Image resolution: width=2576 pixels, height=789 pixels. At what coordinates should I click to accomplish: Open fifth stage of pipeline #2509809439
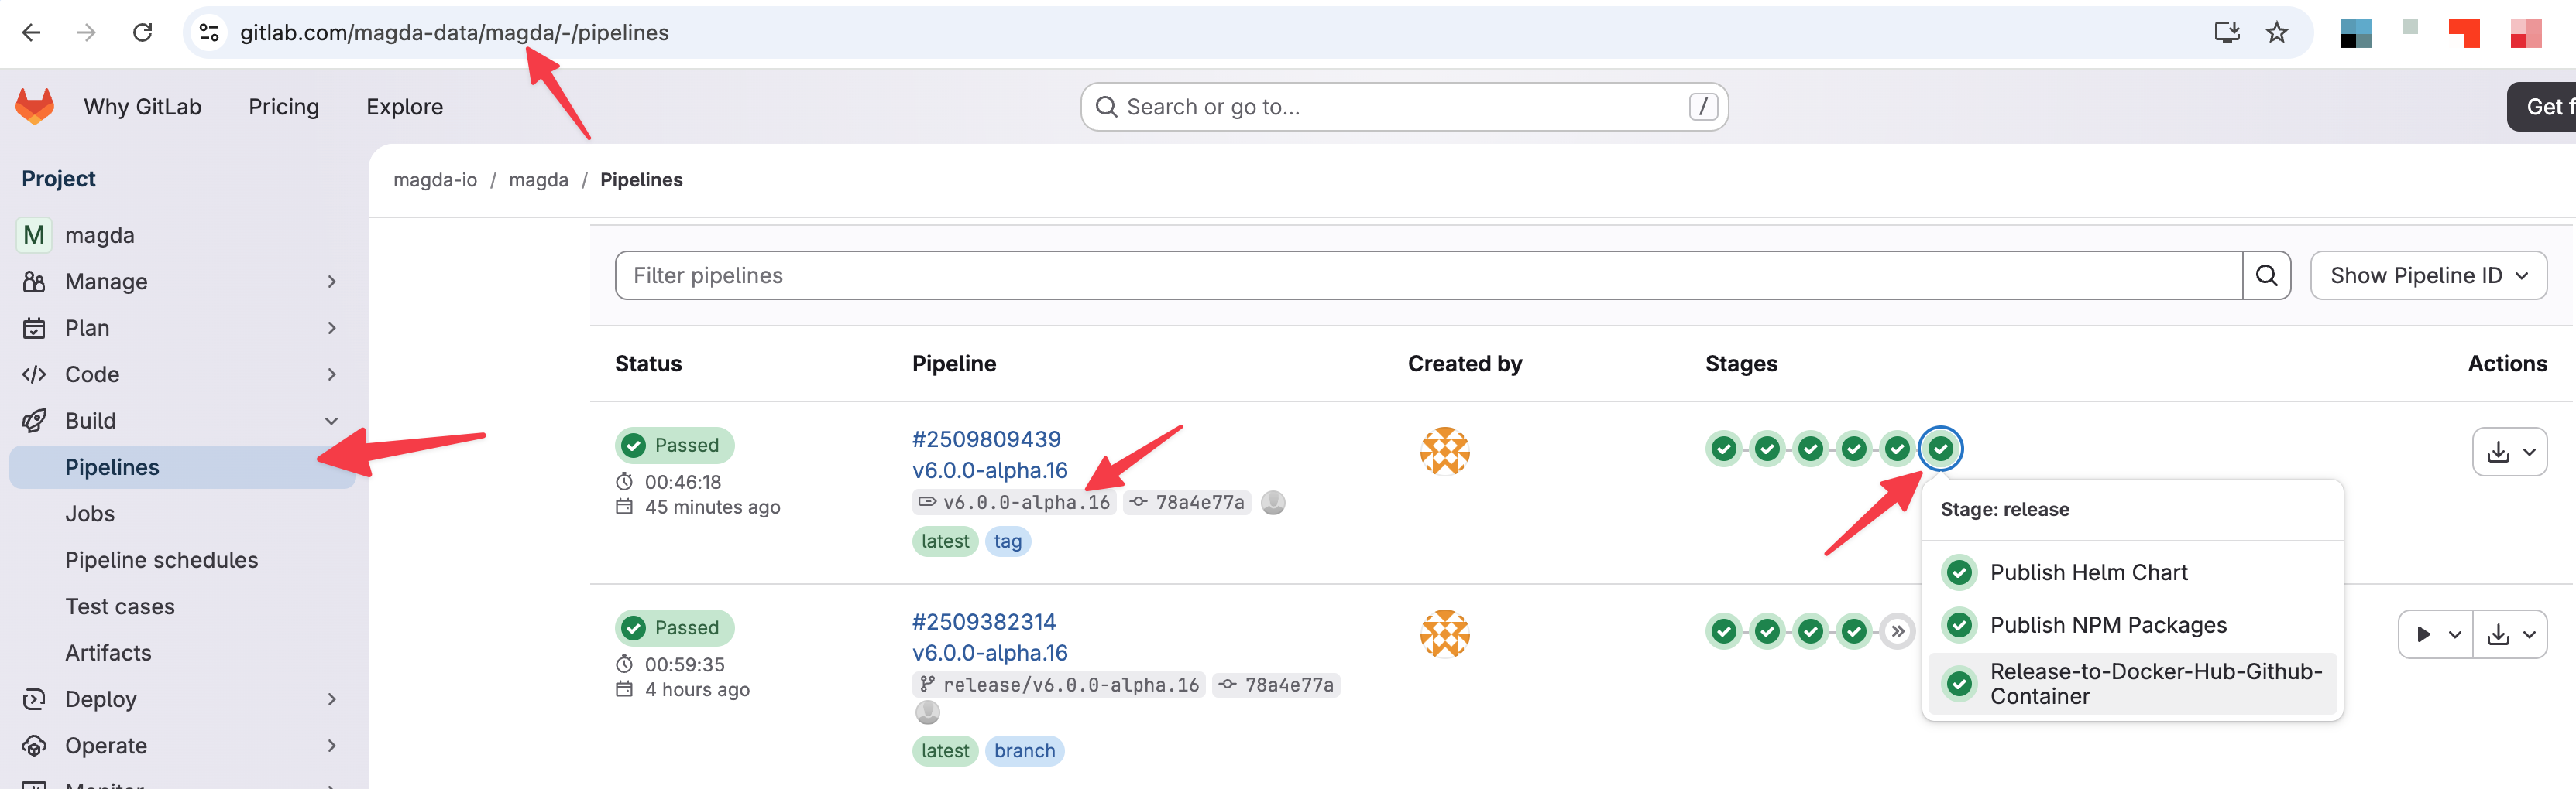click(x=1897, y=449)
